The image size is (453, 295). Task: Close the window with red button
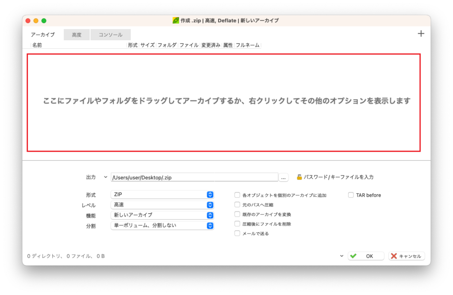[28, 21]
